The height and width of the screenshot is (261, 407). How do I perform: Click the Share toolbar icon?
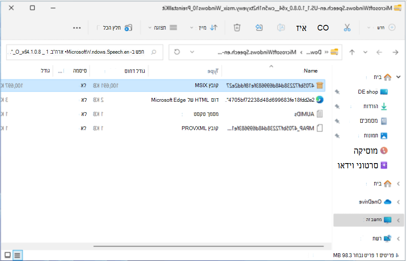click(259, 27)
